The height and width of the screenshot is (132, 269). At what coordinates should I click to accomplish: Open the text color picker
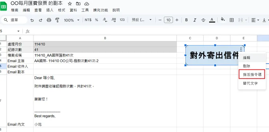pos(212,20)
